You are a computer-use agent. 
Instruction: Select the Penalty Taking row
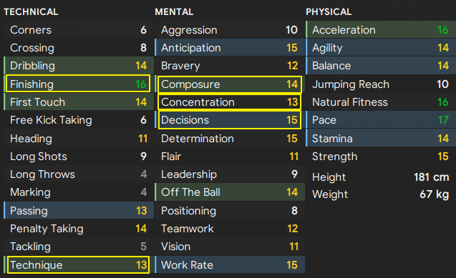coord(79,229)
